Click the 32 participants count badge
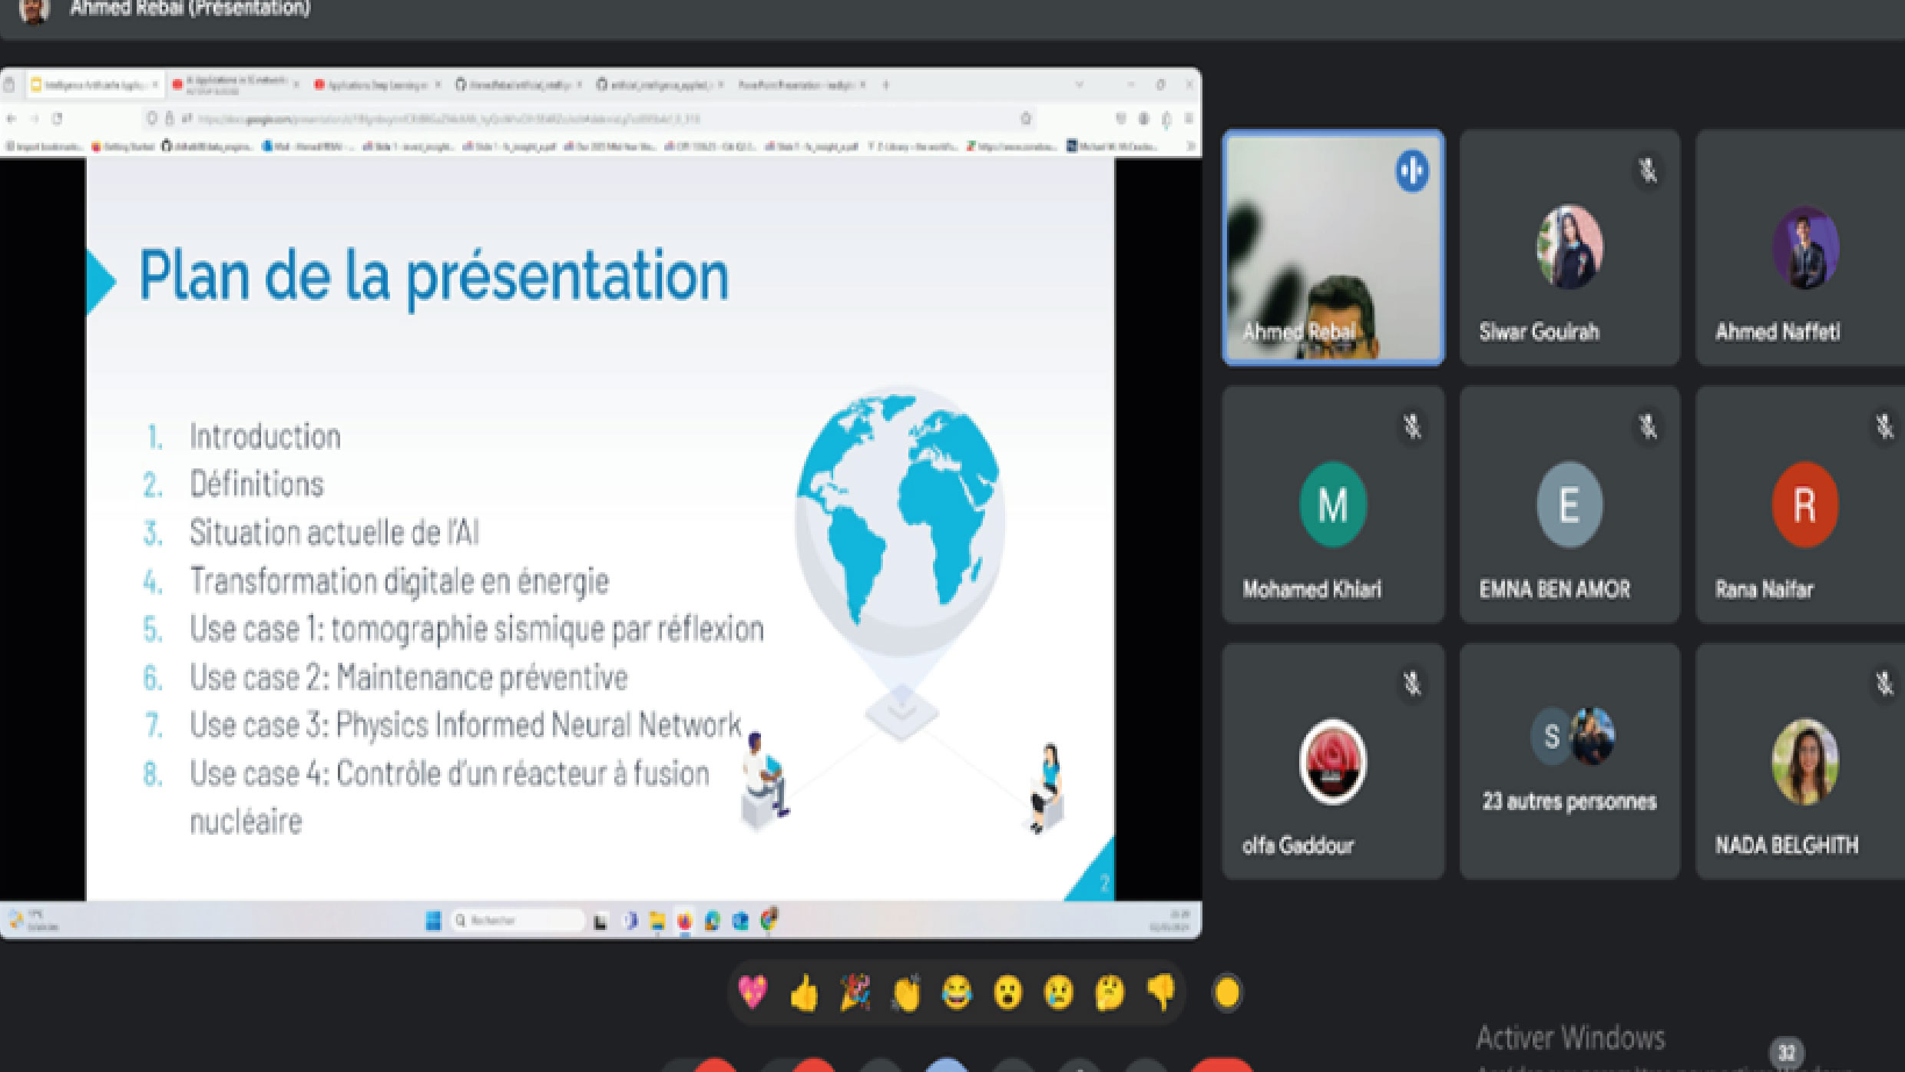Screen dimensions: 1905x1072 point(1787,1053)
